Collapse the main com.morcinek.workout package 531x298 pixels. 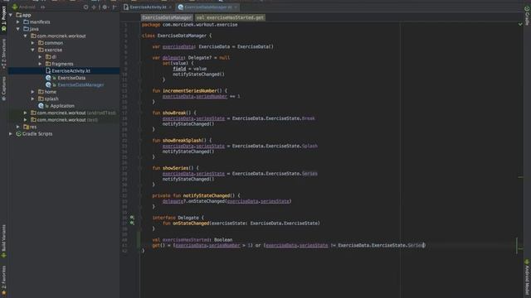26,36
